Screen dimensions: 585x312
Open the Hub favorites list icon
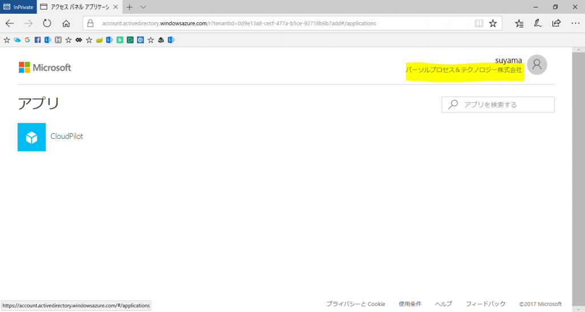pyautogui.click(x=519, y=23)
